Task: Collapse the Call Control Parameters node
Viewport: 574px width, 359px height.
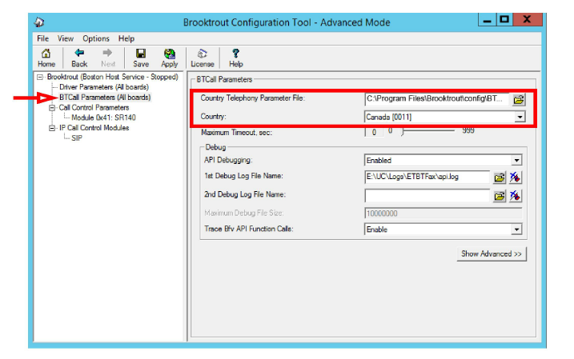Action: [52, 108]
